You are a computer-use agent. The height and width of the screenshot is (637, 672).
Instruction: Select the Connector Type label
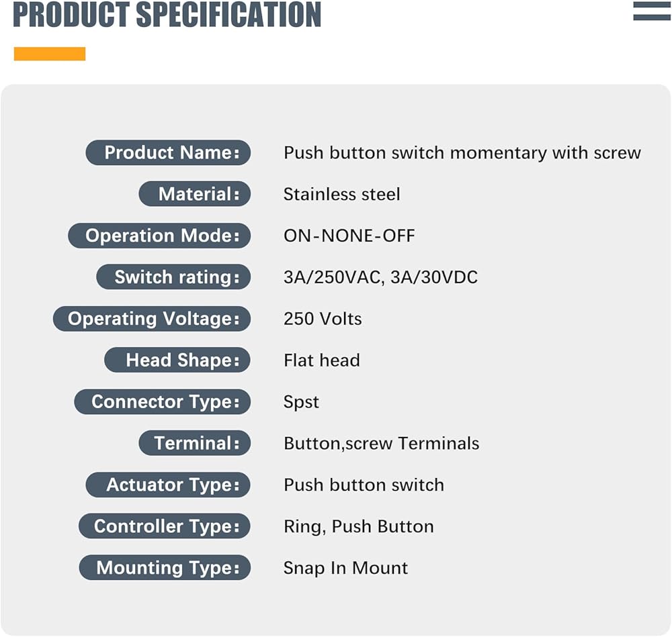162,402
